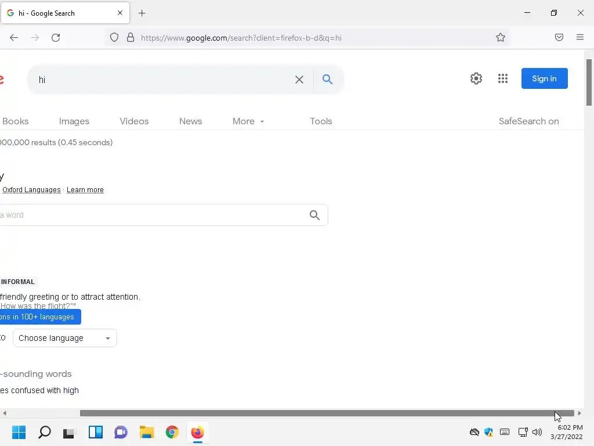Open the Oxford Languages link
This screenshot has width=594, height=446.
[x=31, y=190]
